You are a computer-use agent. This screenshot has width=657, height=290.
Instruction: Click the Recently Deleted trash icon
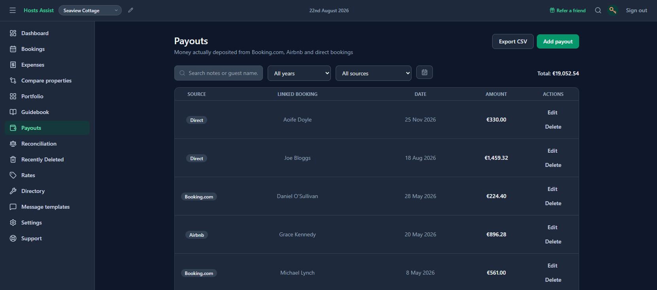(x=13, y=159)
